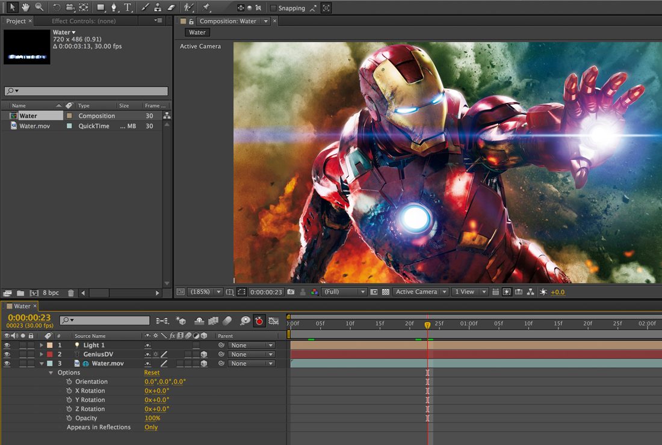The width and height of the screenshot is (662, 445).
Task: Select the Eraser tool
Action: [x=171, y=8]
